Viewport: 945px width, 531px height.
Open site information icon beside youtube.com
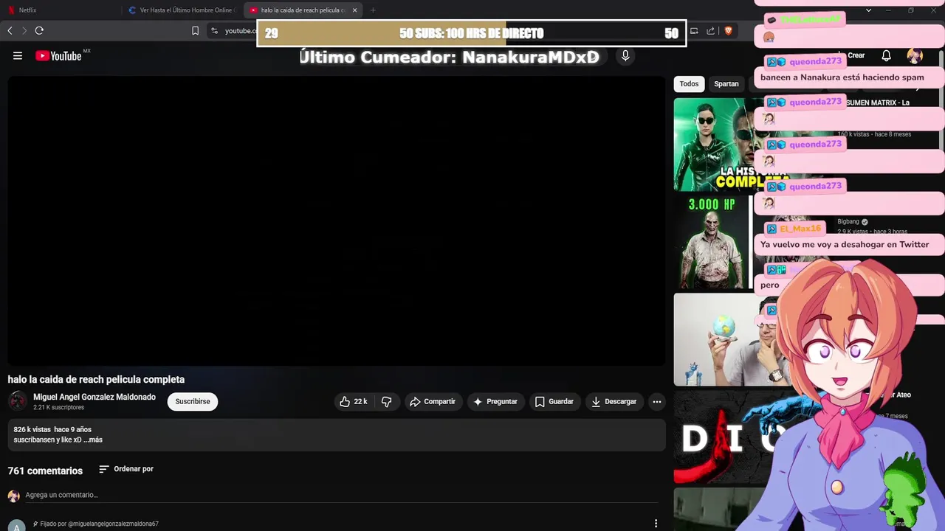[x=214, y=30]
